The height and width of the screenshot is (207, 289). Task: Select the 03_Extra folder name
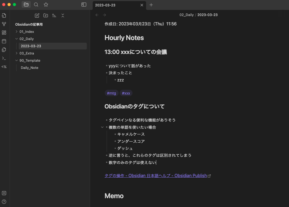point(27,53)
